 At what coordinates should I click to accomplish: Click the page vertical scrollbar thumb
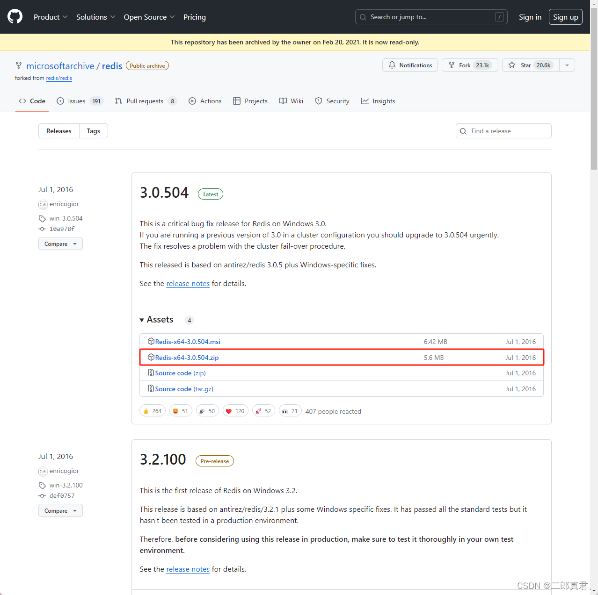tap(594, 89)
